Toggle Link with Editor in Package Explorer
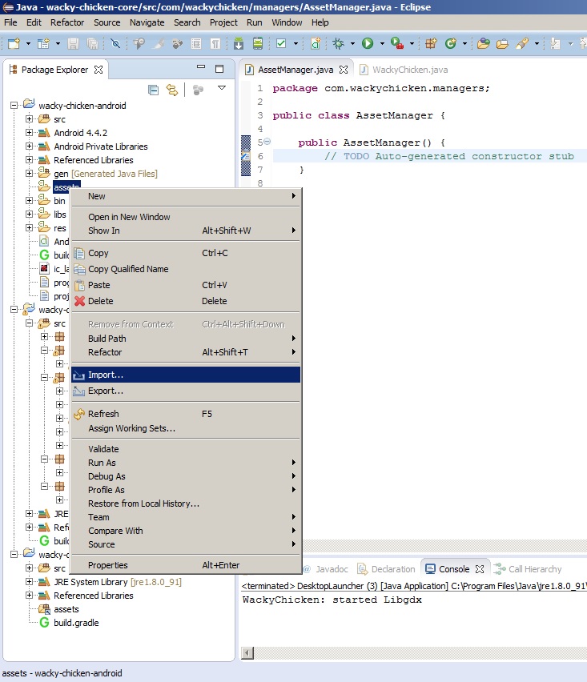The height and width of the screenshot is (682, 587). point(172,90)
